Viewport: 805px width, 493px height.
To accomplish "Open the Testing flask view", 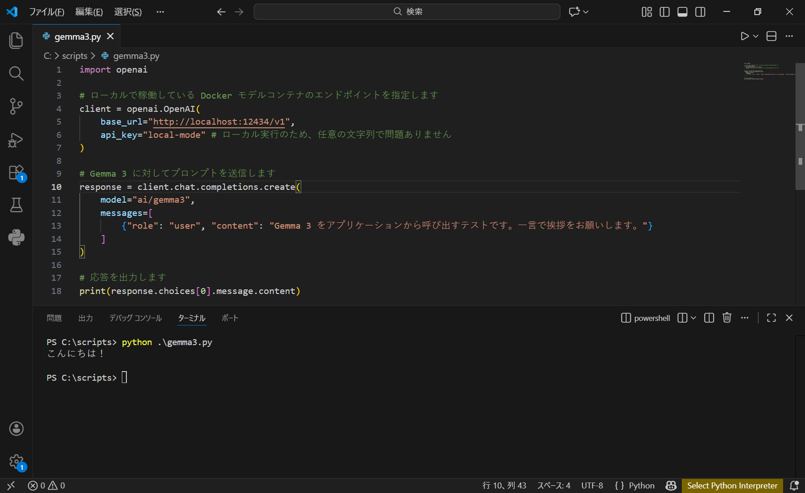I will click(x=16, y=205).
